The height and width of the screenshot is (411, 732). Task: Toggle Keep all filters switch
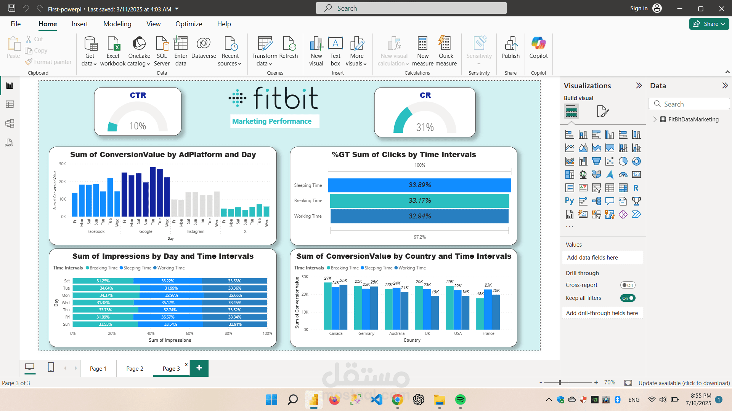(x=628, y=298)
